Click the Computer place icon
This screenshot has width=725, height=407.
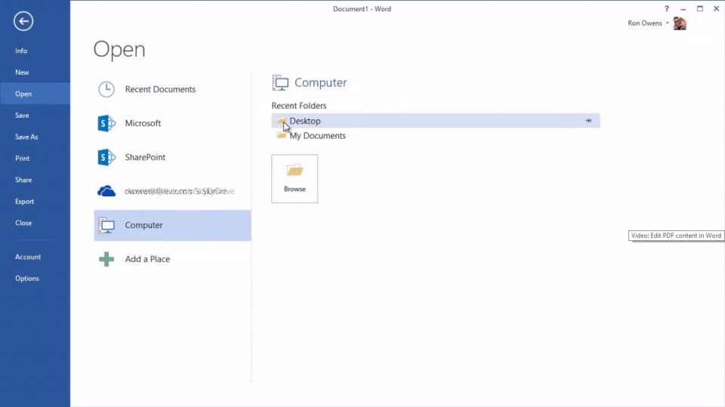(106, 225)
